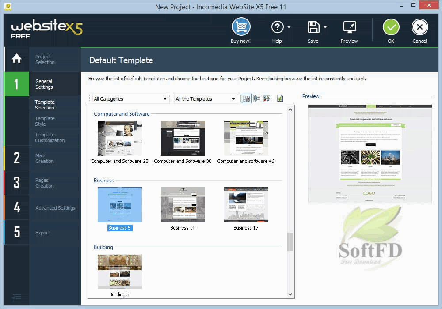This screenshot has width=442, height=309.
Task: Select the Business 17 template thumbnail
Action: click(x=246, y=204)
